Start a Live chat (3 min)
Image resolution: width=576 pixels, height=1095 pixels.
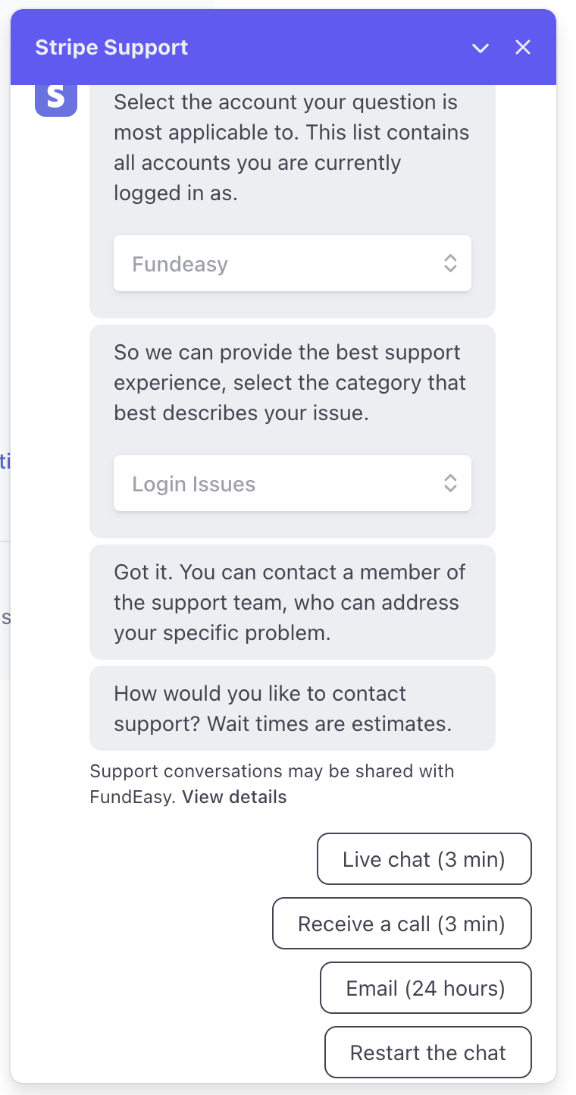(424, 859)
